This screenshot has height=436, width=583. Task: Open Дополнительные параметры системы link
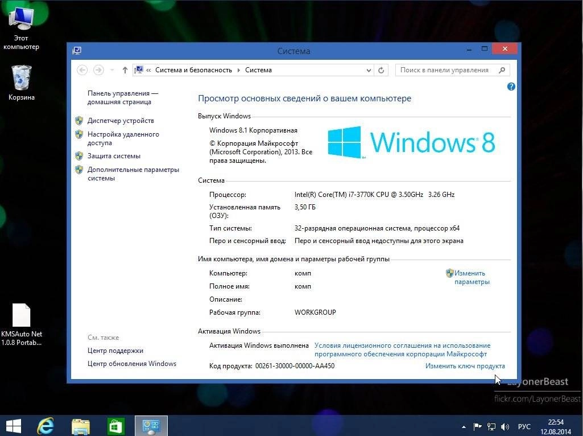(x=133, y=174)
